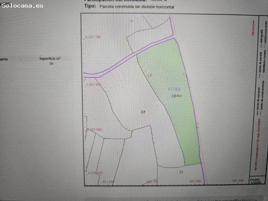Click the 17/63 parcel number label

point(174,89)
